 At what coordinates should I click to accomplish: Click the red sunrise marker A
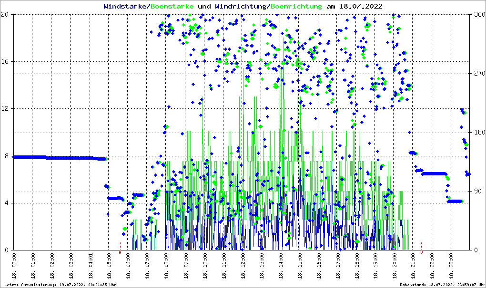coord(120,252)
